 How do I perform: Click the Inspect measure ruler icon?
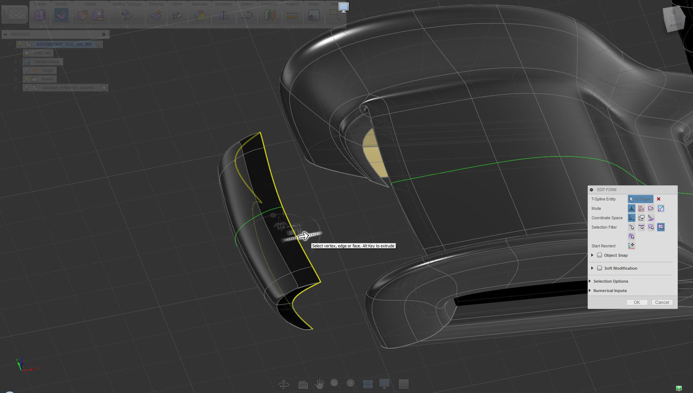point(292,15)
